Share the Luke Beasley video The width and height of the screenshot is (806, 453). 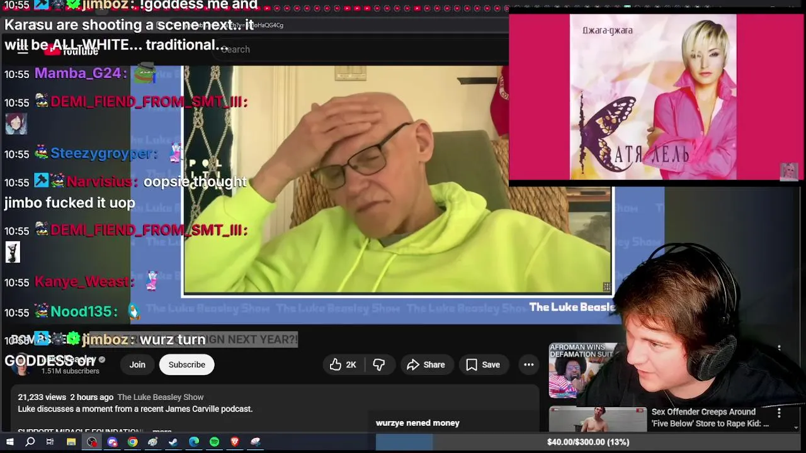426,365
